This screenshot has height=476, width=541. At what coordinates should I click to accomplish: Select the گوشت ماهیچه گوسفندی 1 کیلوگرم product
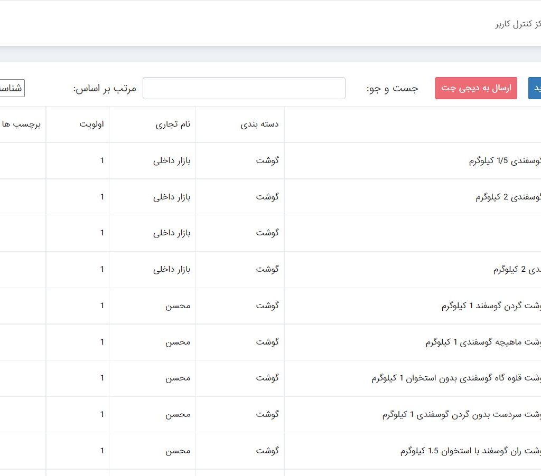click(x=483, y=342)
